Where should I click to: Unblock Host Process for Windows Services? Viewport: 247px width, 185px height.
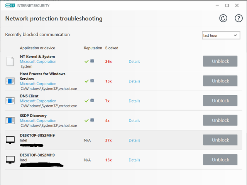220,81
